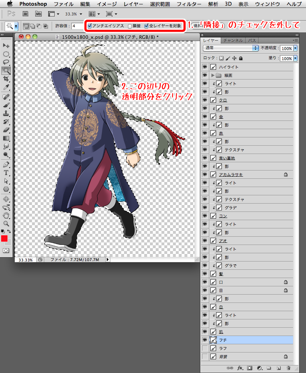Open the status bar info arrow menu
The width and height of the screenshot is (306, 373).
click(x=108, y=260)
